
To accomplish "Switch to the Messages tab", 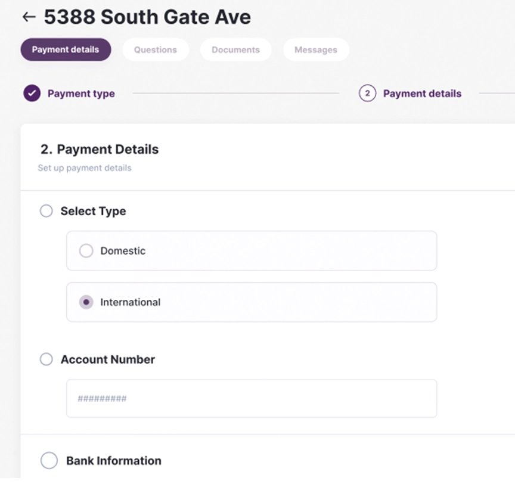I will (x=316, y=49).
